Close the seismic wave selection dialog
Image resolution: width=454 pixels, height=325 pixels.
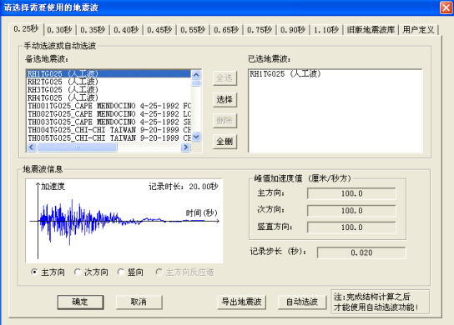[446, 7]
